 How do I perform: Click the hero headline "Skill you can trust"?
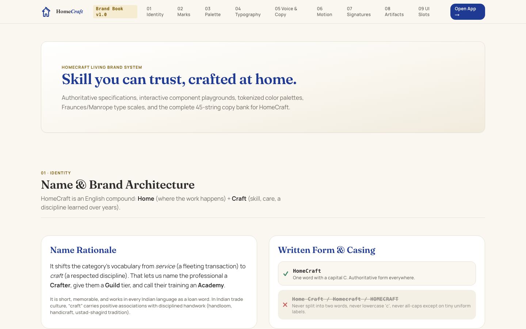tap(179, 79)
